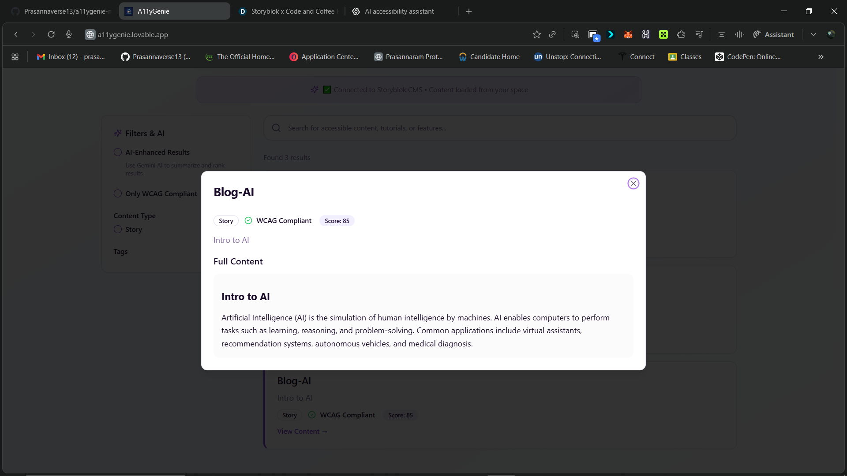The height and width of the screenshot is (476, 847).
Task: Enable AI-Enhanced Results option
Action: click(118, 152)
